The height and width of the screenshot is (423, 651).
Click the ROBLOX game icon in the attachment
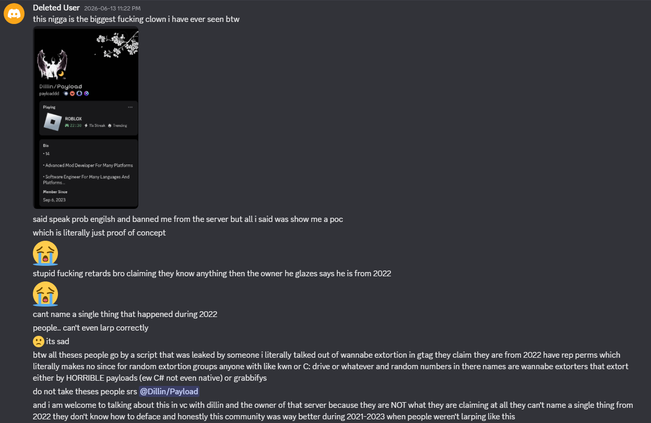(52, 122)
